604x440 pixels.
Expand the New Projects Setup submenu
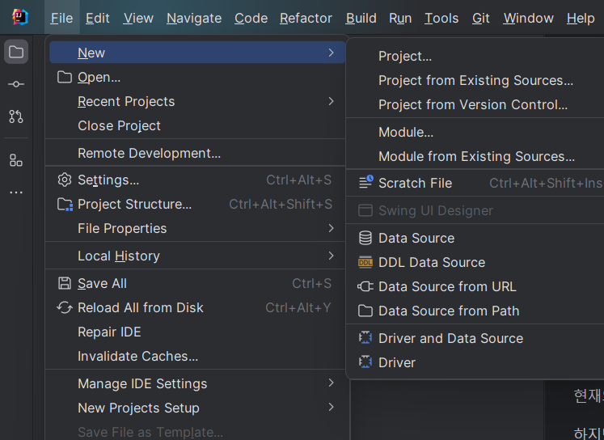point(332,408)
